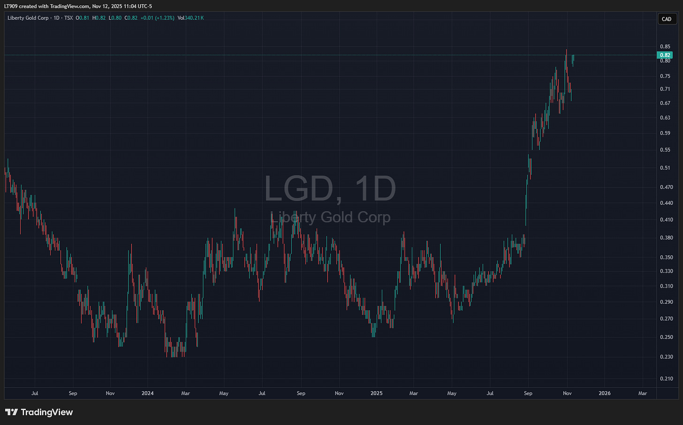The height and width of the screenshot is (425, 683).
Task: Click the TradingView logo in the footer
Action: point(39,412)
